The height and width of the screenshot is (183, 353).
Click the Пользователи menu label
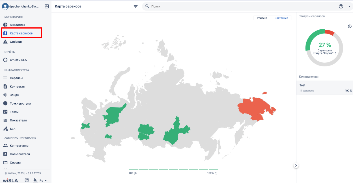coord(20,154)
